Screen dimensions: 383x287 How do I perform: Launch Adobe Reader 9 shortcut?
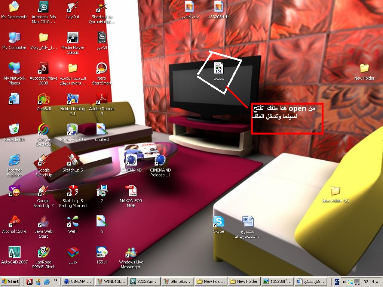(102, 104)
